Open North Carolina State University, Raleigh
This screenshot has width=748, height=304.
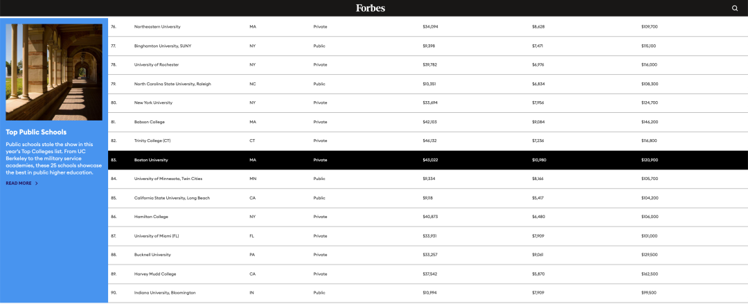172,84
